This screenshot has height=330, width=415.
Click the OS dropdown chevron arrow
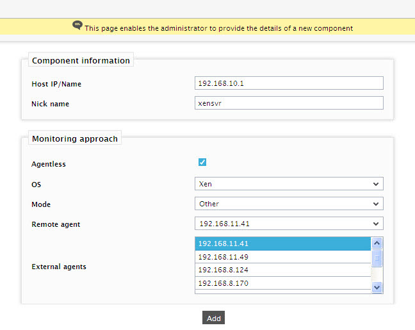pos(376,184)
